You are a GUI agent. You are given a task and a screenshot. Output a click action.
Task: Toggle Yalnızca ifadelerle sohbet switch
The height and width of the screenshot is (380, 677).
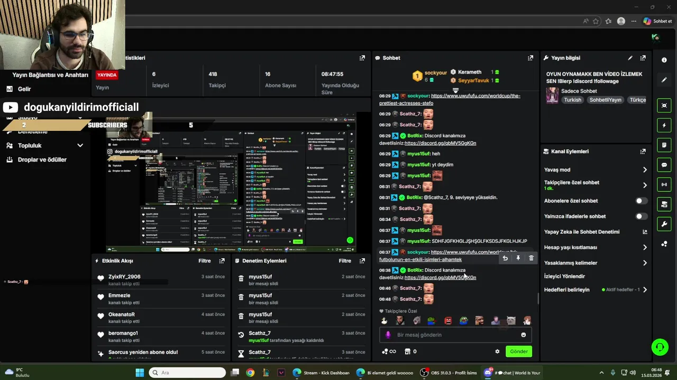(641, 216)
